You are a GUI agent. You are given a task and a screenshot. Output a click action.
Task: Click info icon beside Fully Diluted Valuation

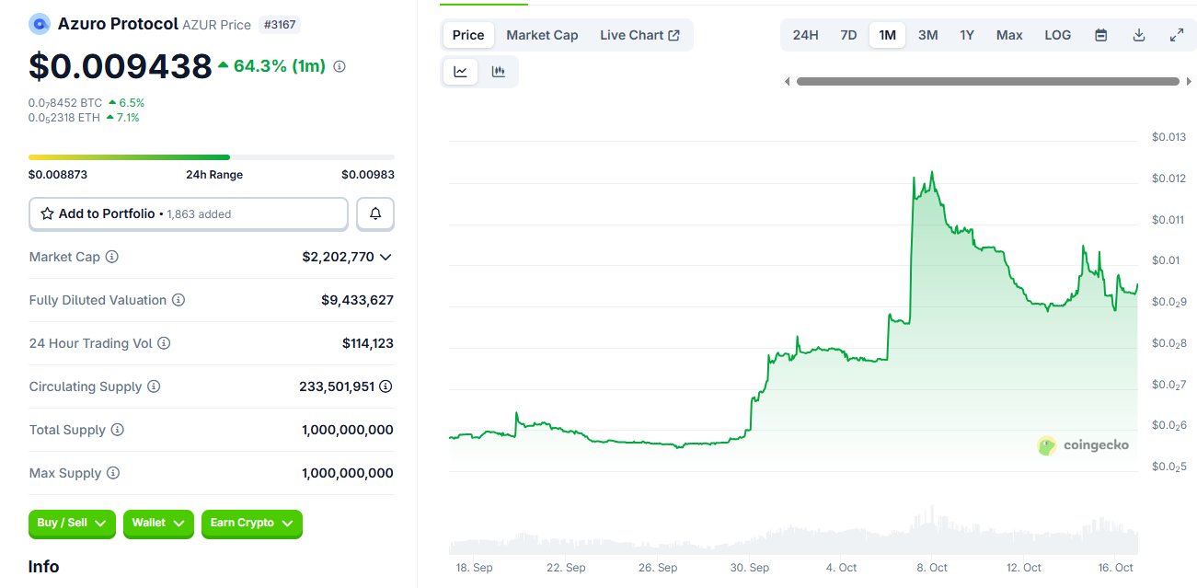point(178,300)
